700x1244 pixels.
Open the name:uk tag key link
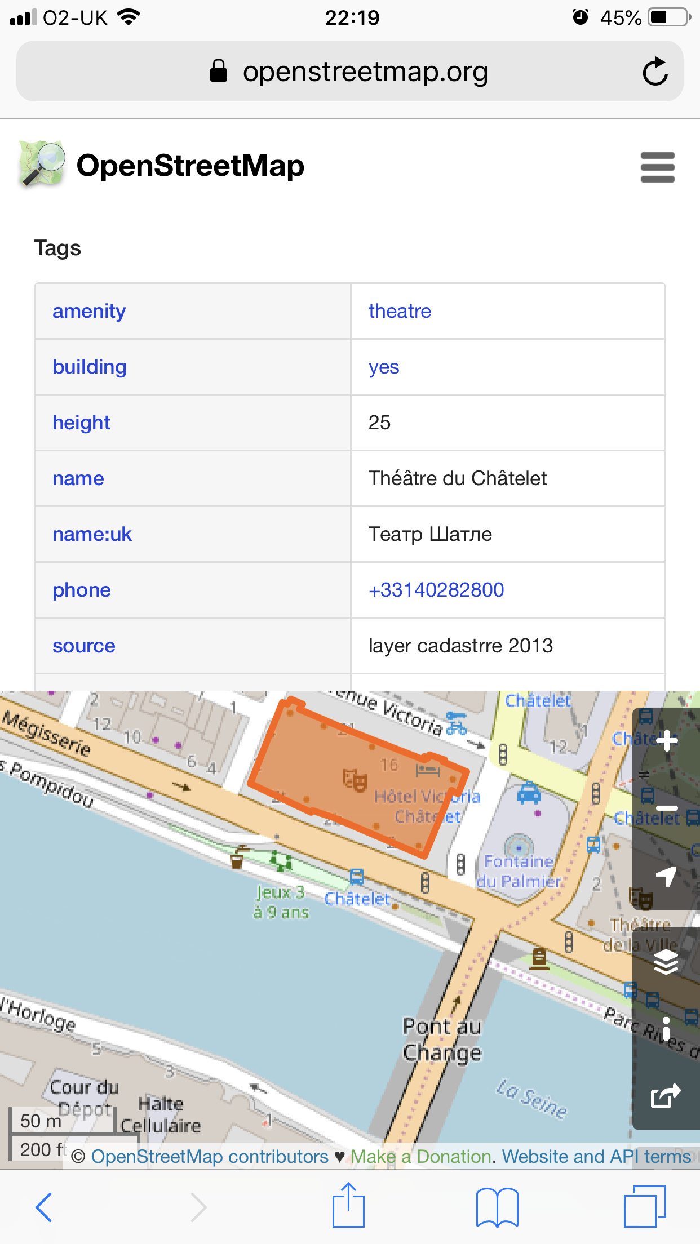(x=92, y=534)
